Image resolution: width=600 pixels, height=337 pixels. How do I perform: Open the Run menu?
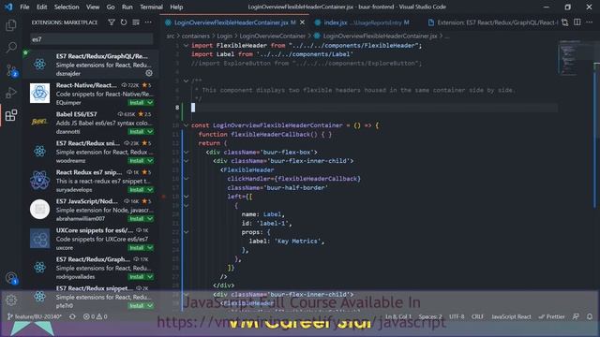coord(127,7)
